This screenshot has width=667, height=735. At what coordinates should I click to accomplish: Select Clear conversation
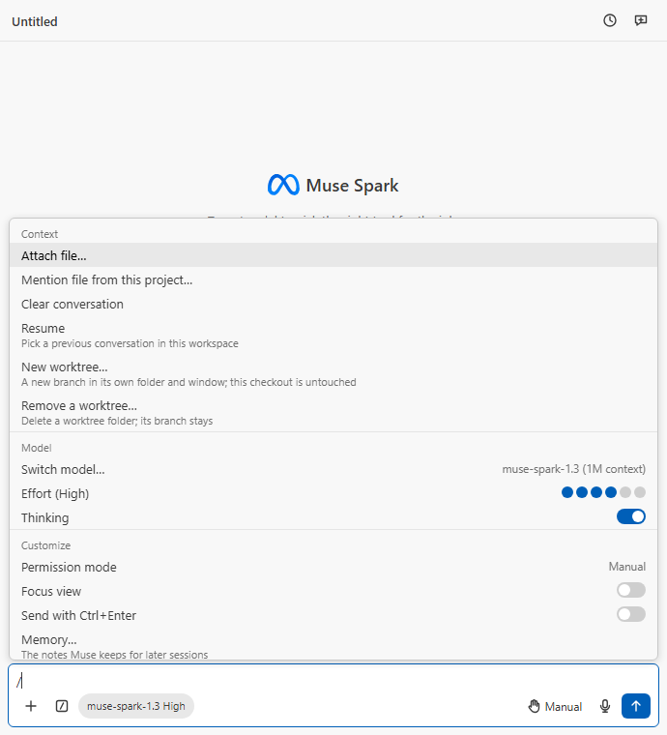(x=333, y=305)
